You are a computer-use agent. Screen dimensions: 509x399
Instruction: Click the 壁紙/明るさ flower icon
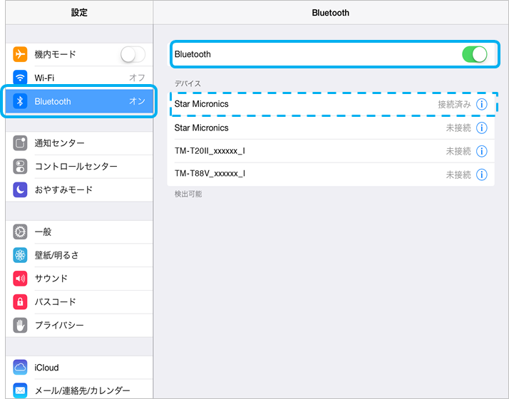[20, 255]
